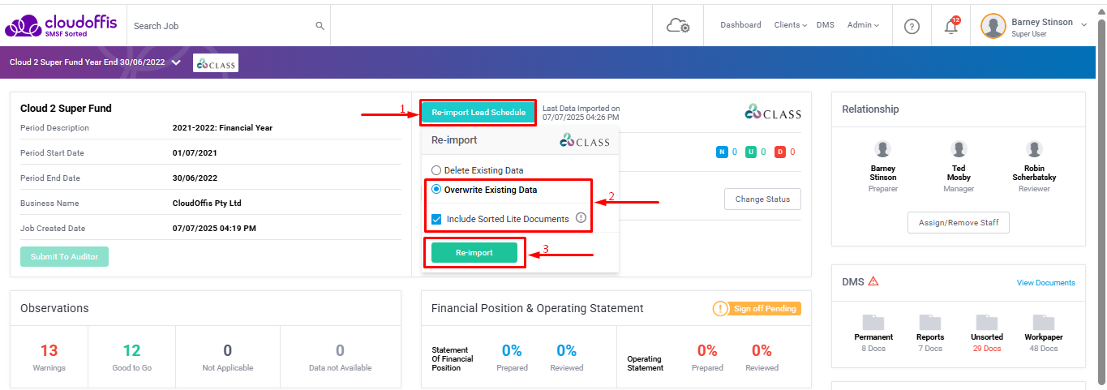The image size is (1107, 390).
Task: Click the Change Status button
Action: pyautogui.click(x=762, y=199)
